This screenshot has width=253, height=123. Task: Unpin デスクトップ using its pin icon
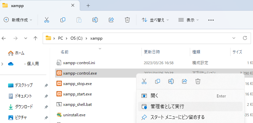[x=46, y=85]
